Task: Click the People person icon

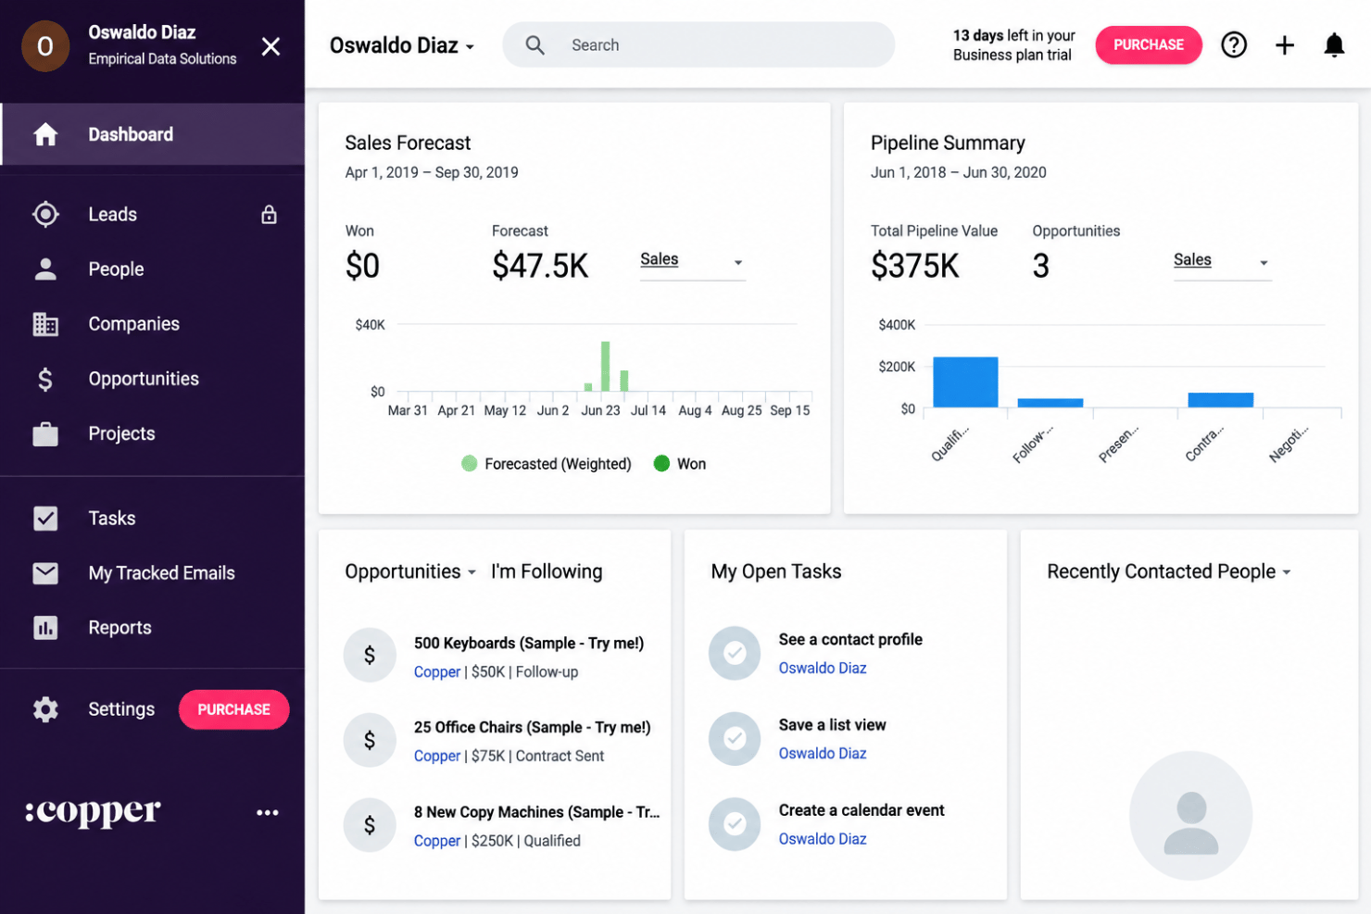Action: 45,269
